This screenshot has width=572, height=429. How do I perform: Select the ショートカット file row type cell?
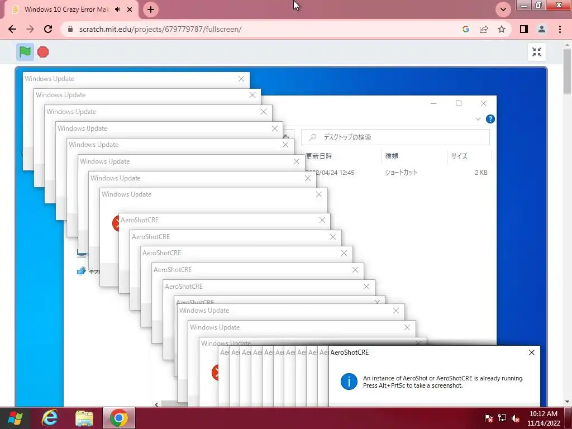[401, 173]
